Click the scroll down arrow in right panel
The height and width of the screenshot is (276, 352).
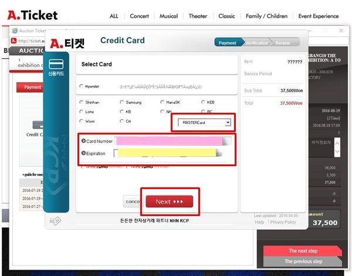[x=337, y=152]
